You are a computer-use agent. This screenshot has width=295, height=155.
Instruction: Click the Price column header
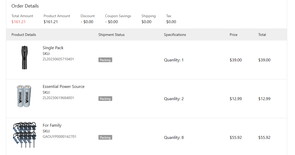point(234,35)
